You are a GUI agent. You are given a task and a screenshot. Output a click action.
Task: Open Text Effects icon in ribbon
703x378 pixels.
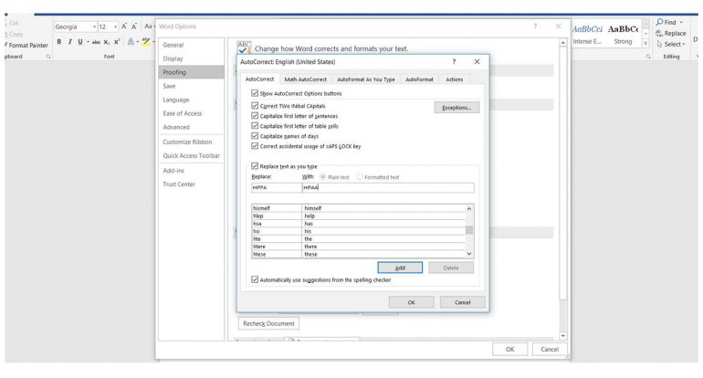coord(131,42)
